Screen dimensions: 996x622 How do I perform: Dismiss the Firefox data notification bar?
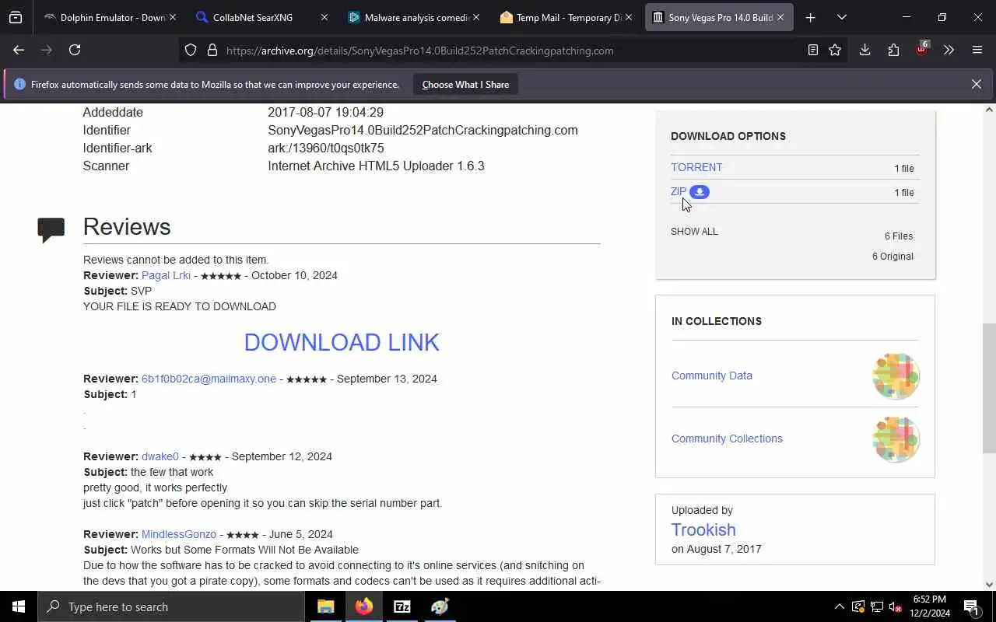coord(976,84)
